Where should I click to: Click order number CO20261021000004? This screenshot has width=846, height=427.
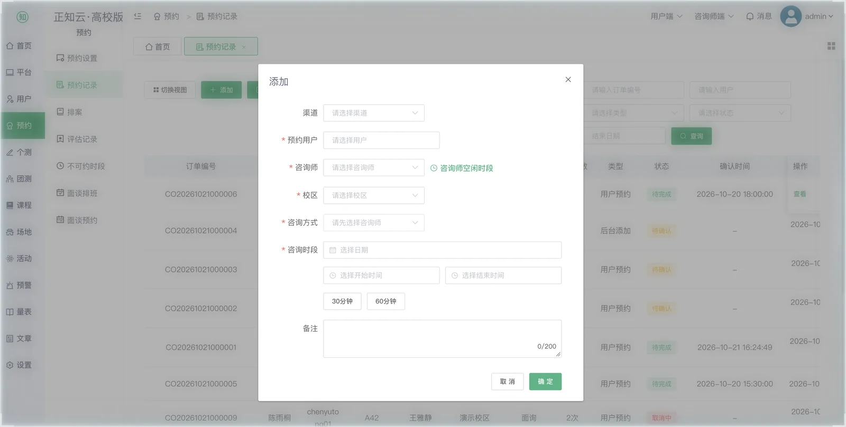point(201,231)
